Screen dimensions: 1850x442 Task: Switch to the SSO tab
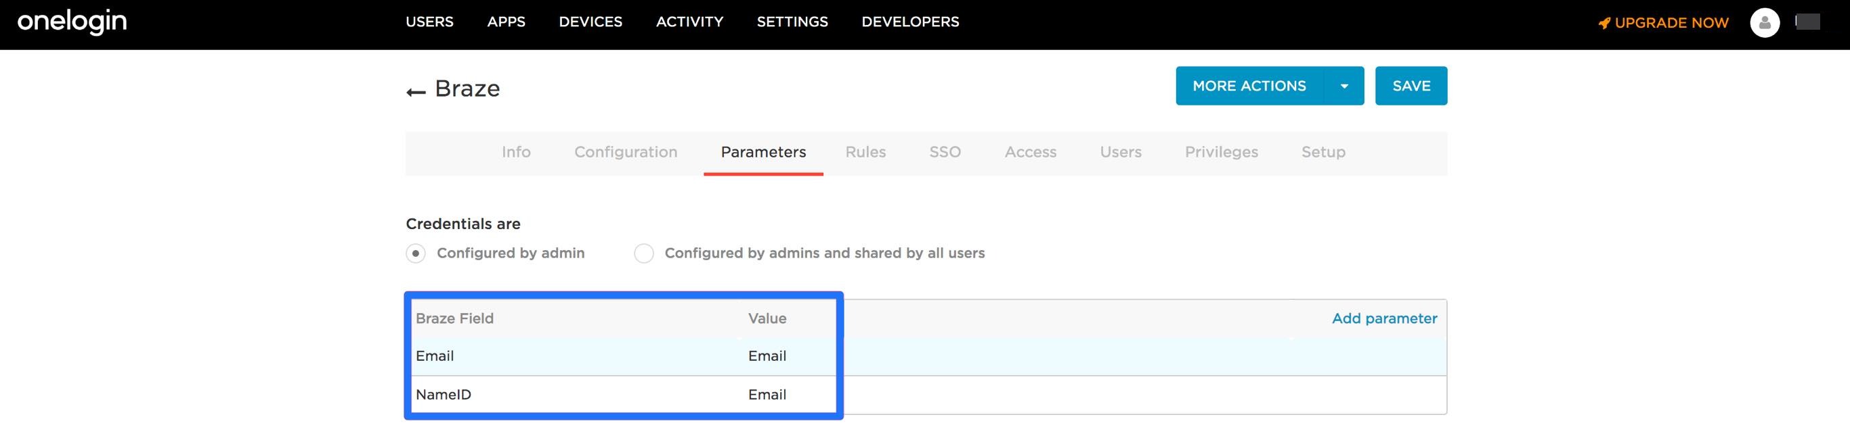click(945, 152)
